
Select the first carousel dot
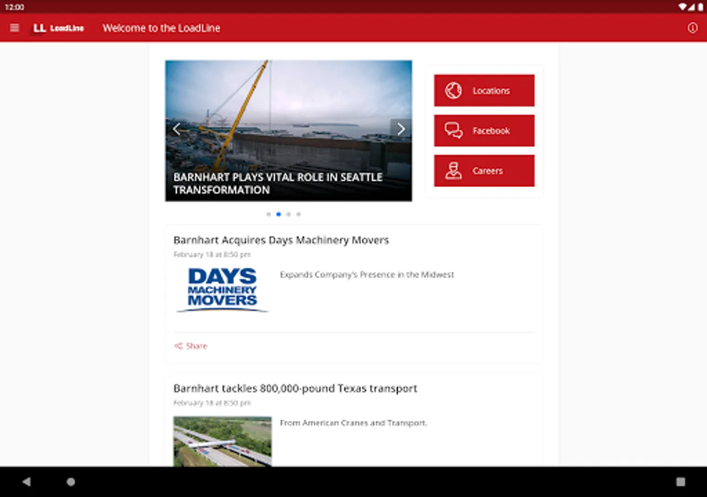point(268,214)
